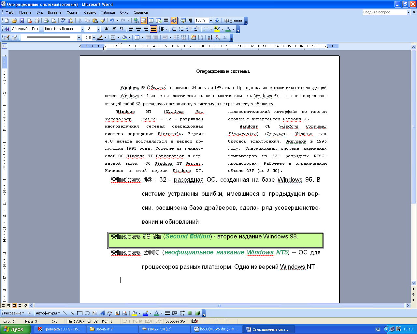Click the Чтение reading mode button

233,21
